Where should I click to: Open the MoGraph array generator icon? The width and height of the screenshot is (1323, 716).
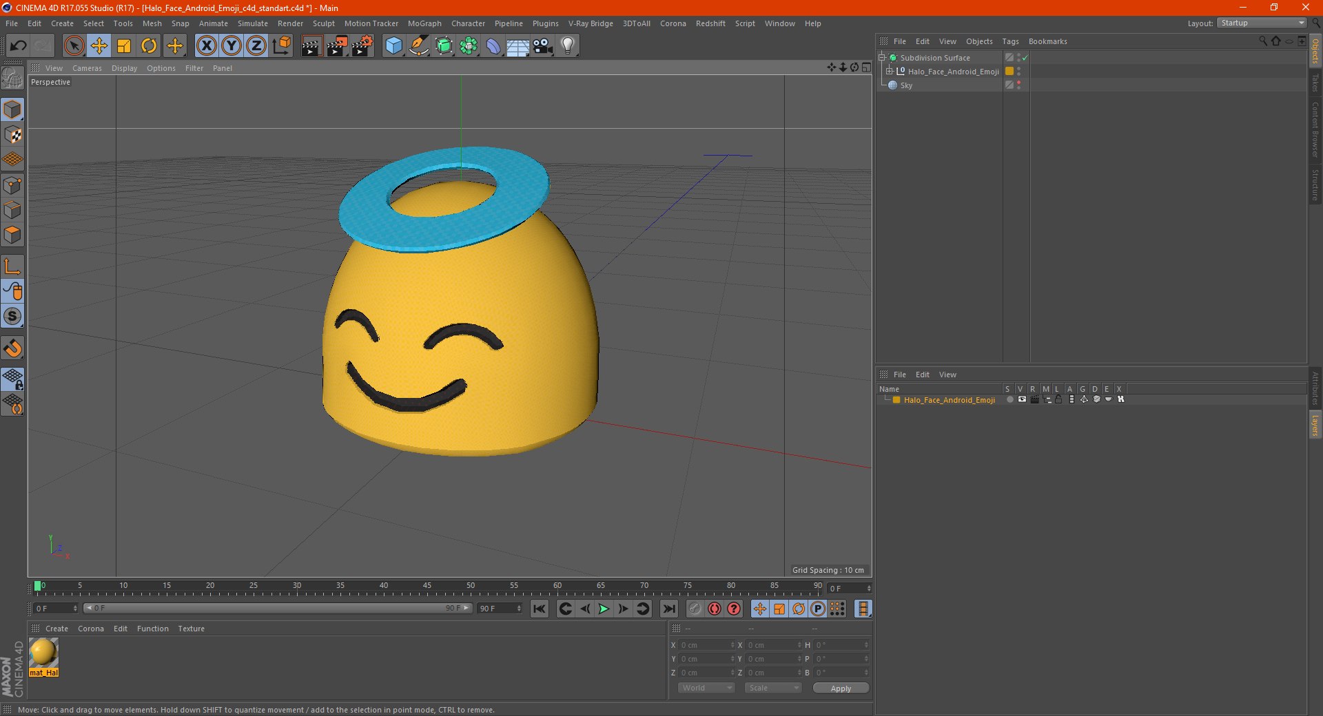coord(469,46)
